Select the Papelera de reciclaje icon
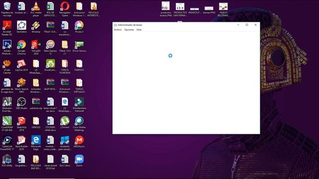The height and width of the screenshot is (179, 319). coord(7,9)
